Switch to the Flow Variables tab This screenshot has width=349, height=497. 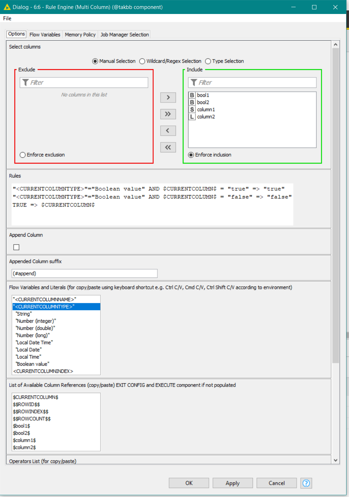[45, 34]
